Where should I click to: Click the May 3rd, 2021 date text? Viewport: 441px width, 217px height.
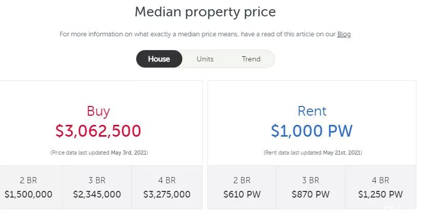coord(129,153)
